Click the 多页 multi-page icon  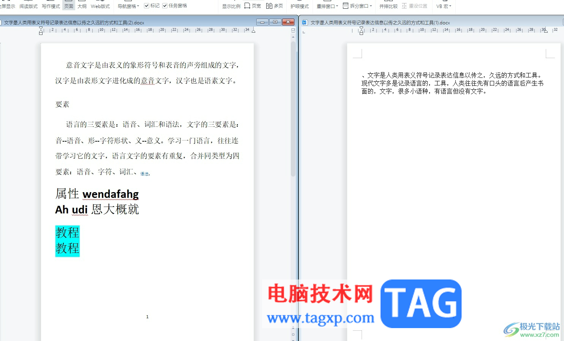coord(269,6)
